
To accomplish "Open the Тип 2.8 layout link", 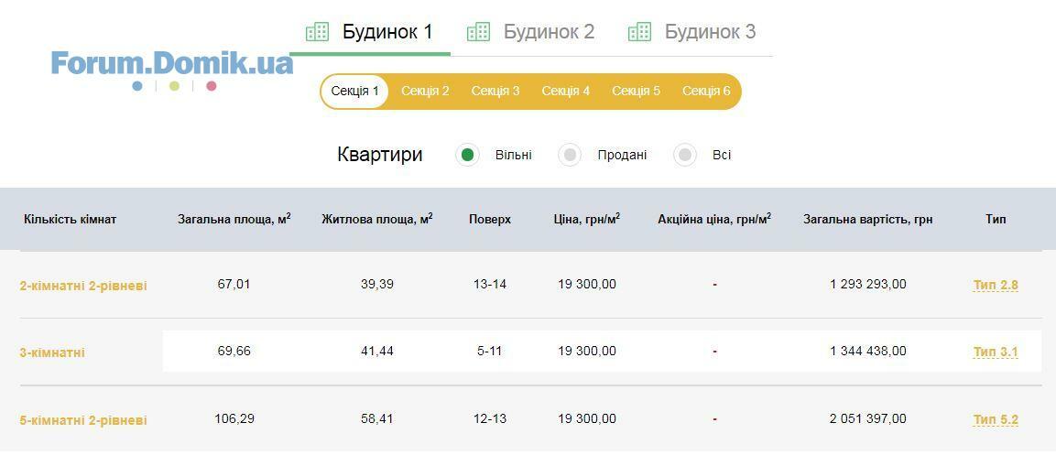I will [x=996, y=285].
